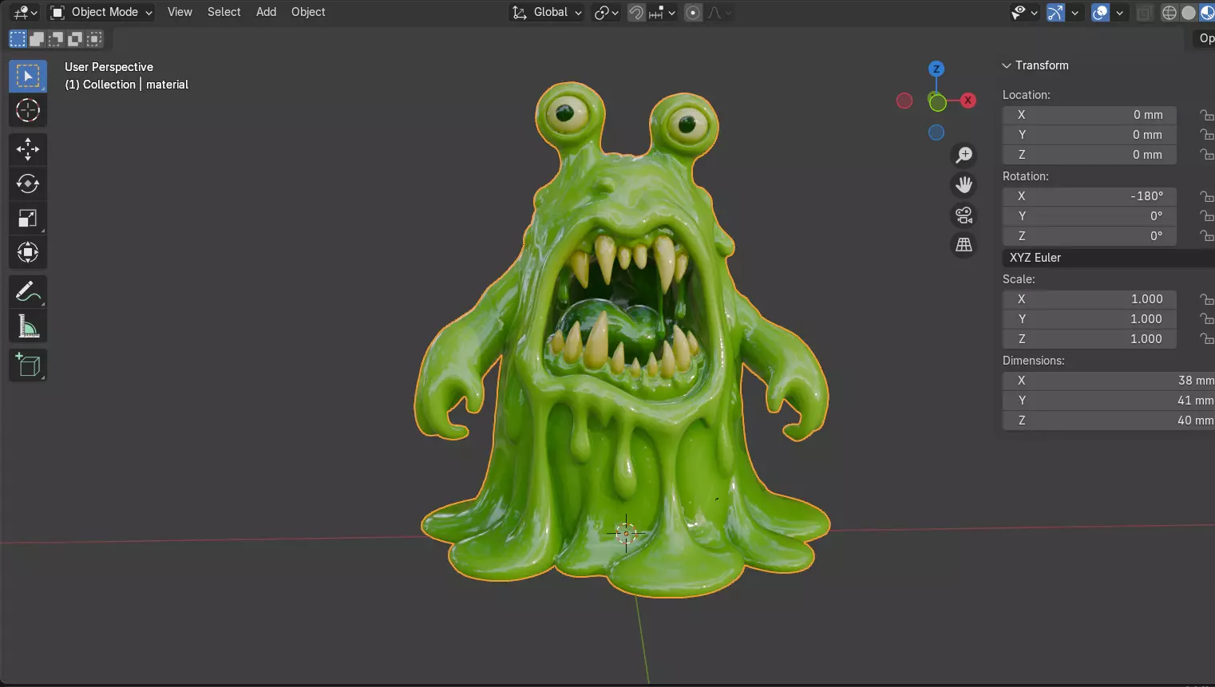1215x687 pixels.
Task: Choose 'Intersect selection' mode icon
Action: [94, 39]
